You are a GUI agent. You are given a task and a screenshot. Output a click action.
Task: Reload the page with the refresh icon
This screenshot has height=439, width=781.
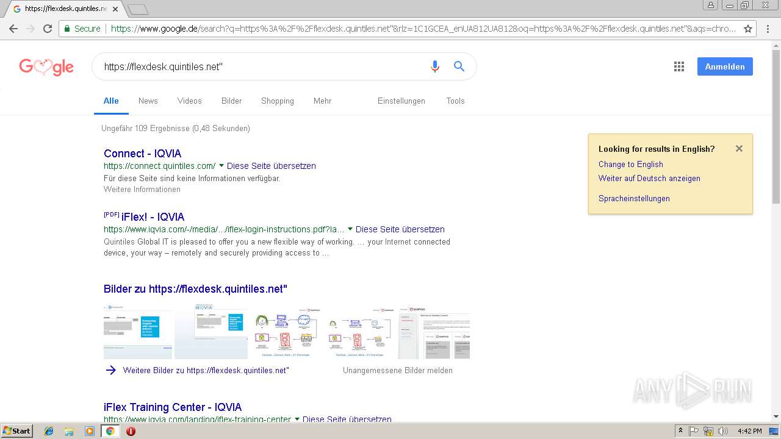(x=48, y=29)
